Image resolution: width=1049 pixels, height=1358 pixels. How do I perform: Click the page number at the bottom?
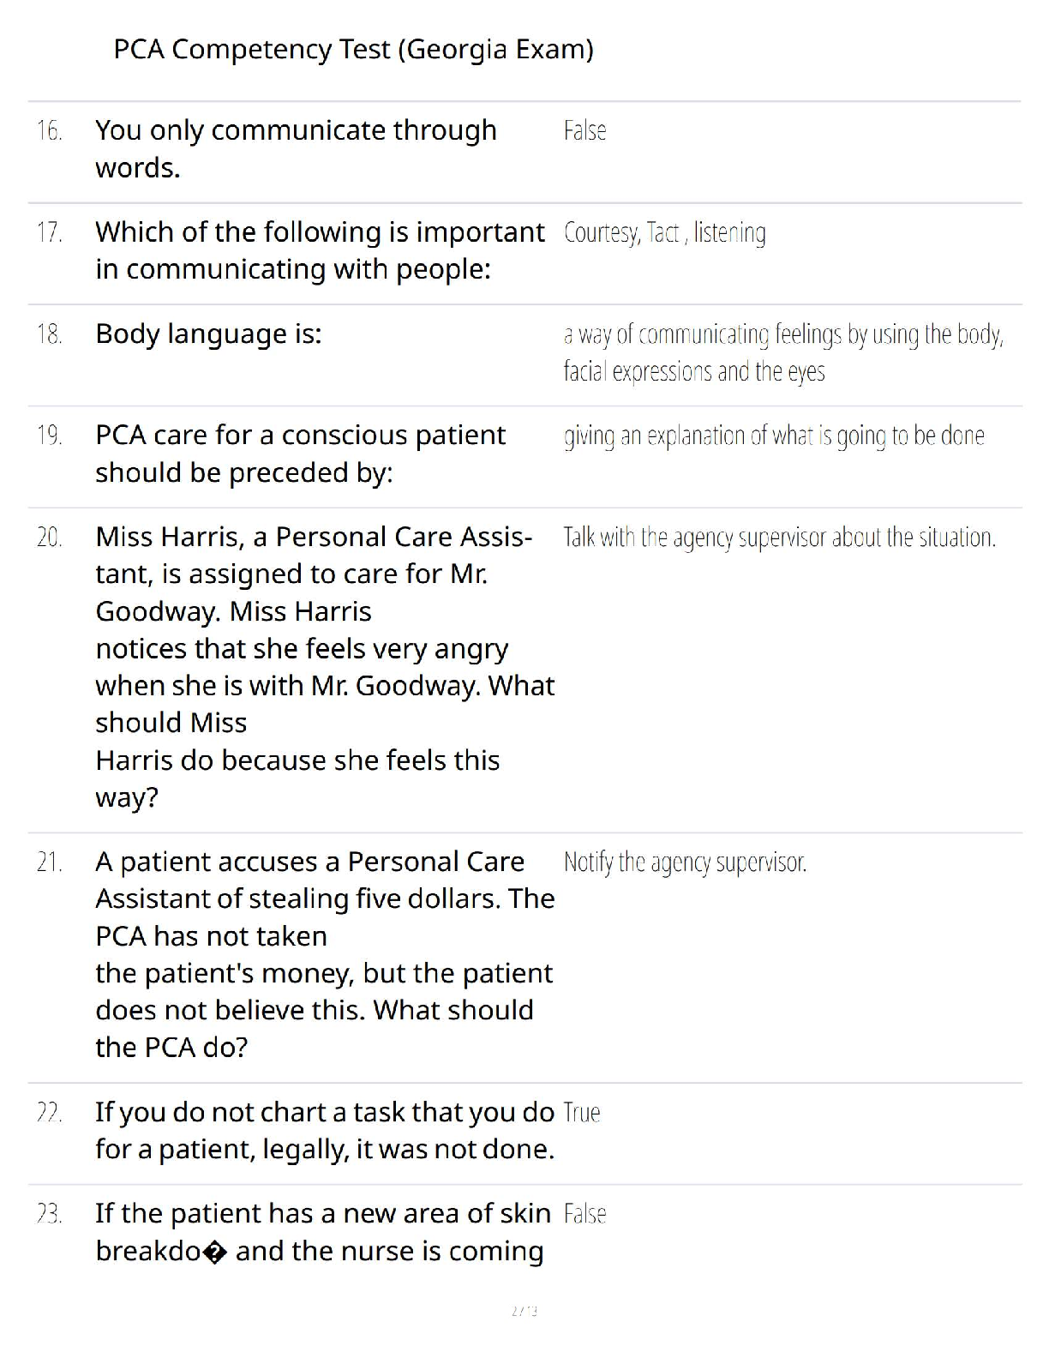(524, 1311)
